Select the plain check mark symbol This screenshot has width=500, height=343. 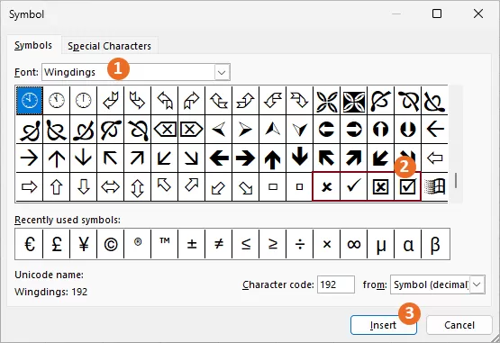click(x=354, y=186)
